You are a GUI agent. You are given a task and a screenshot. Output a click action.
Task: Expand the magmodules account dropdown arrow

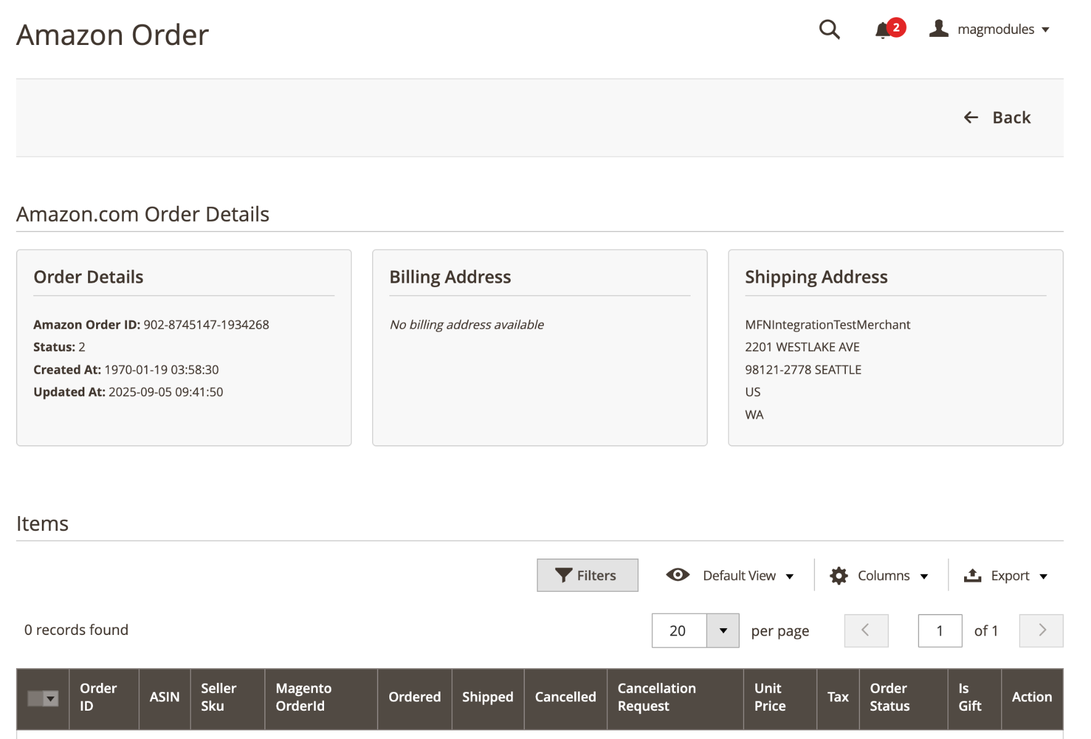click(x=1045, y=30)
